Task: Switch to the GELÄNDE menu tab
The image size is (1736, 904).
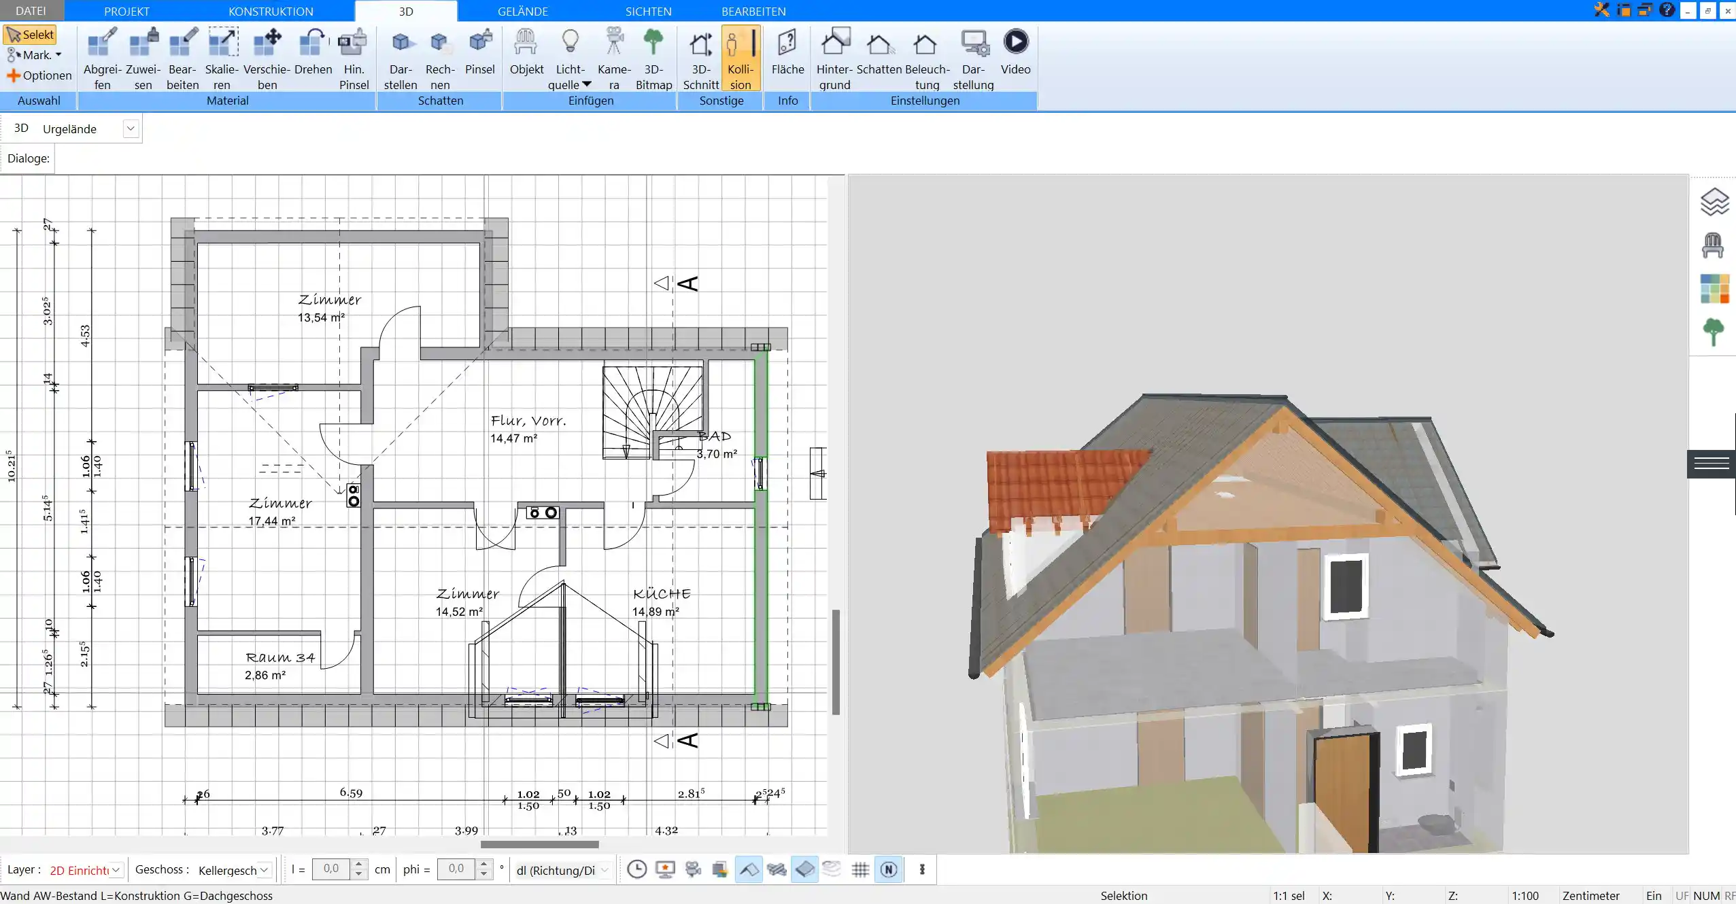Action: tap(522, 12)
